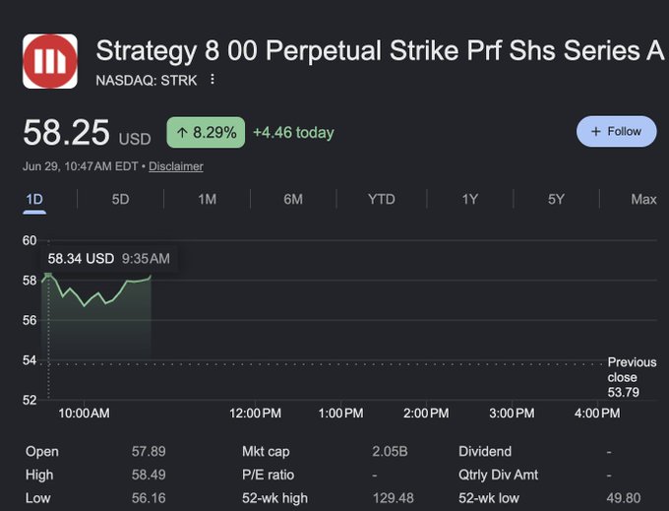Image resolution: width=669 pixels, height=511 pixels.
Task: Switch to the 1M time range tab
Action: (207, 199)
